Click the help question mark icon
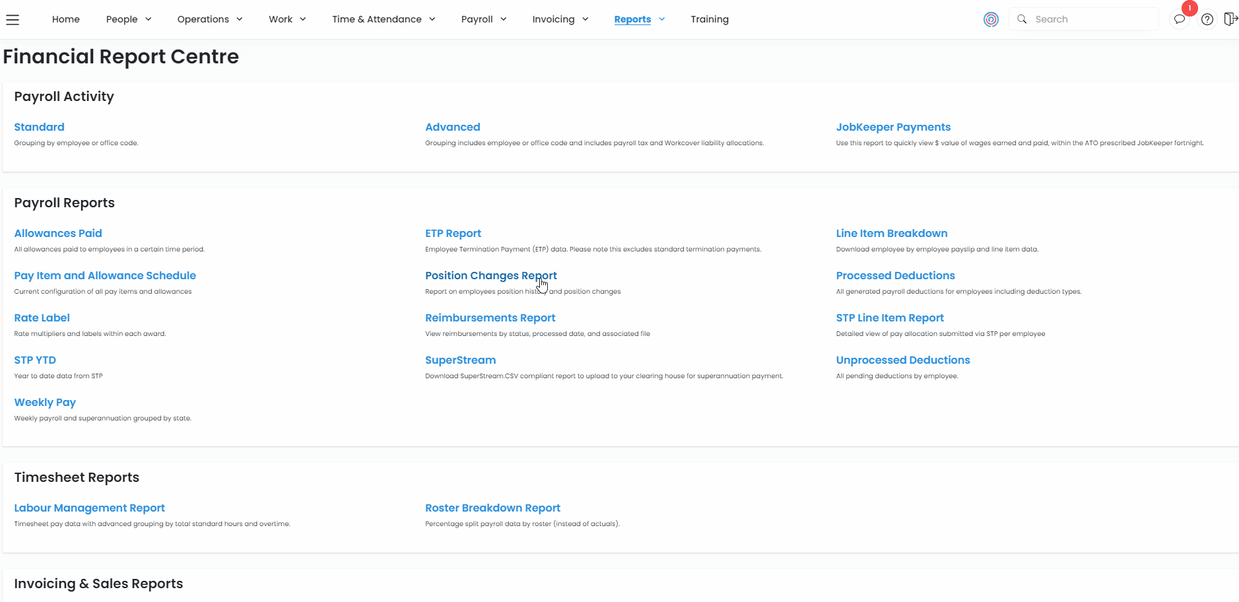1239x602 pixels. point(1207,20)
